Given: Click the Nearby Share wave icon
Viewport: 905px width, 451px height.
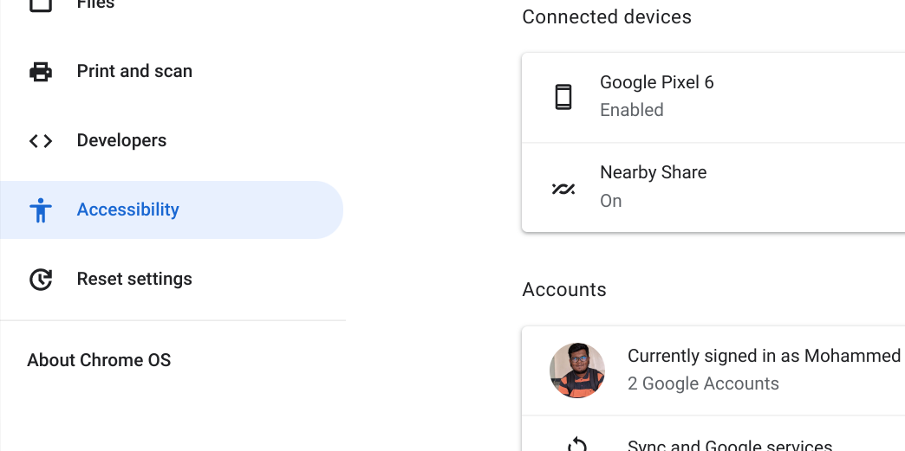Looking at the screenshot, I should 563,188.
